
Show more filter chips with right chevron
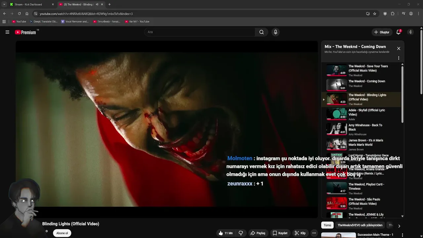point(399,226)
